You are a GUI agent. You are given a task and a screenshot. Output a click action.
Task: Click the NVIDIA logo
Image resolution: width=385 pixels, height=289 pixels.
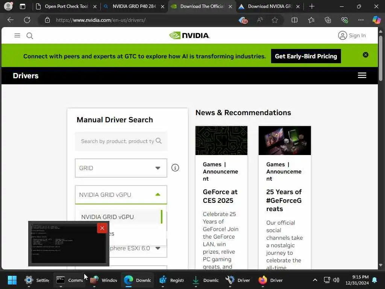[189, 36]
